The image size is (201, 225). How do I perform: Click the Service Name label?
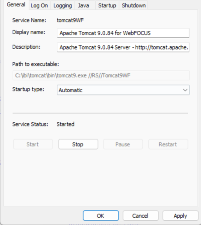point(29,20)
